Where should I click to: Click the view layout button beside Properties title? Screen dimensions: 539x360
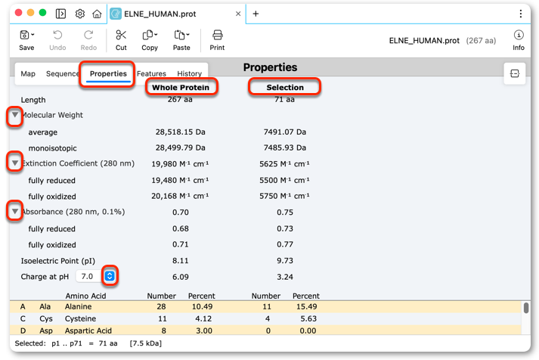coord(515,73)
